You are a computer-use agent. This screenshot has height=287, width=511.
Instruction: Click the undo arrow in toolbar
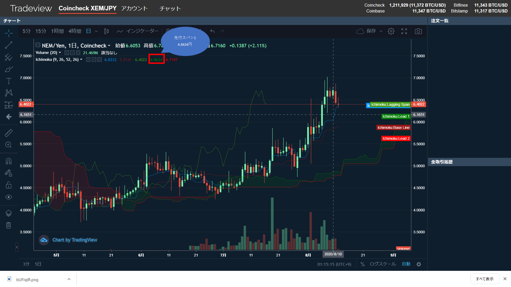(212, 31)
